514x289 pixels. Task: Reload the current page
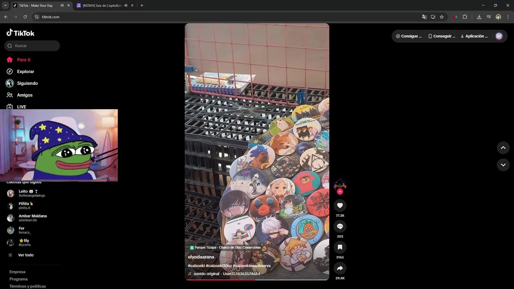click(x=25, y=17)
